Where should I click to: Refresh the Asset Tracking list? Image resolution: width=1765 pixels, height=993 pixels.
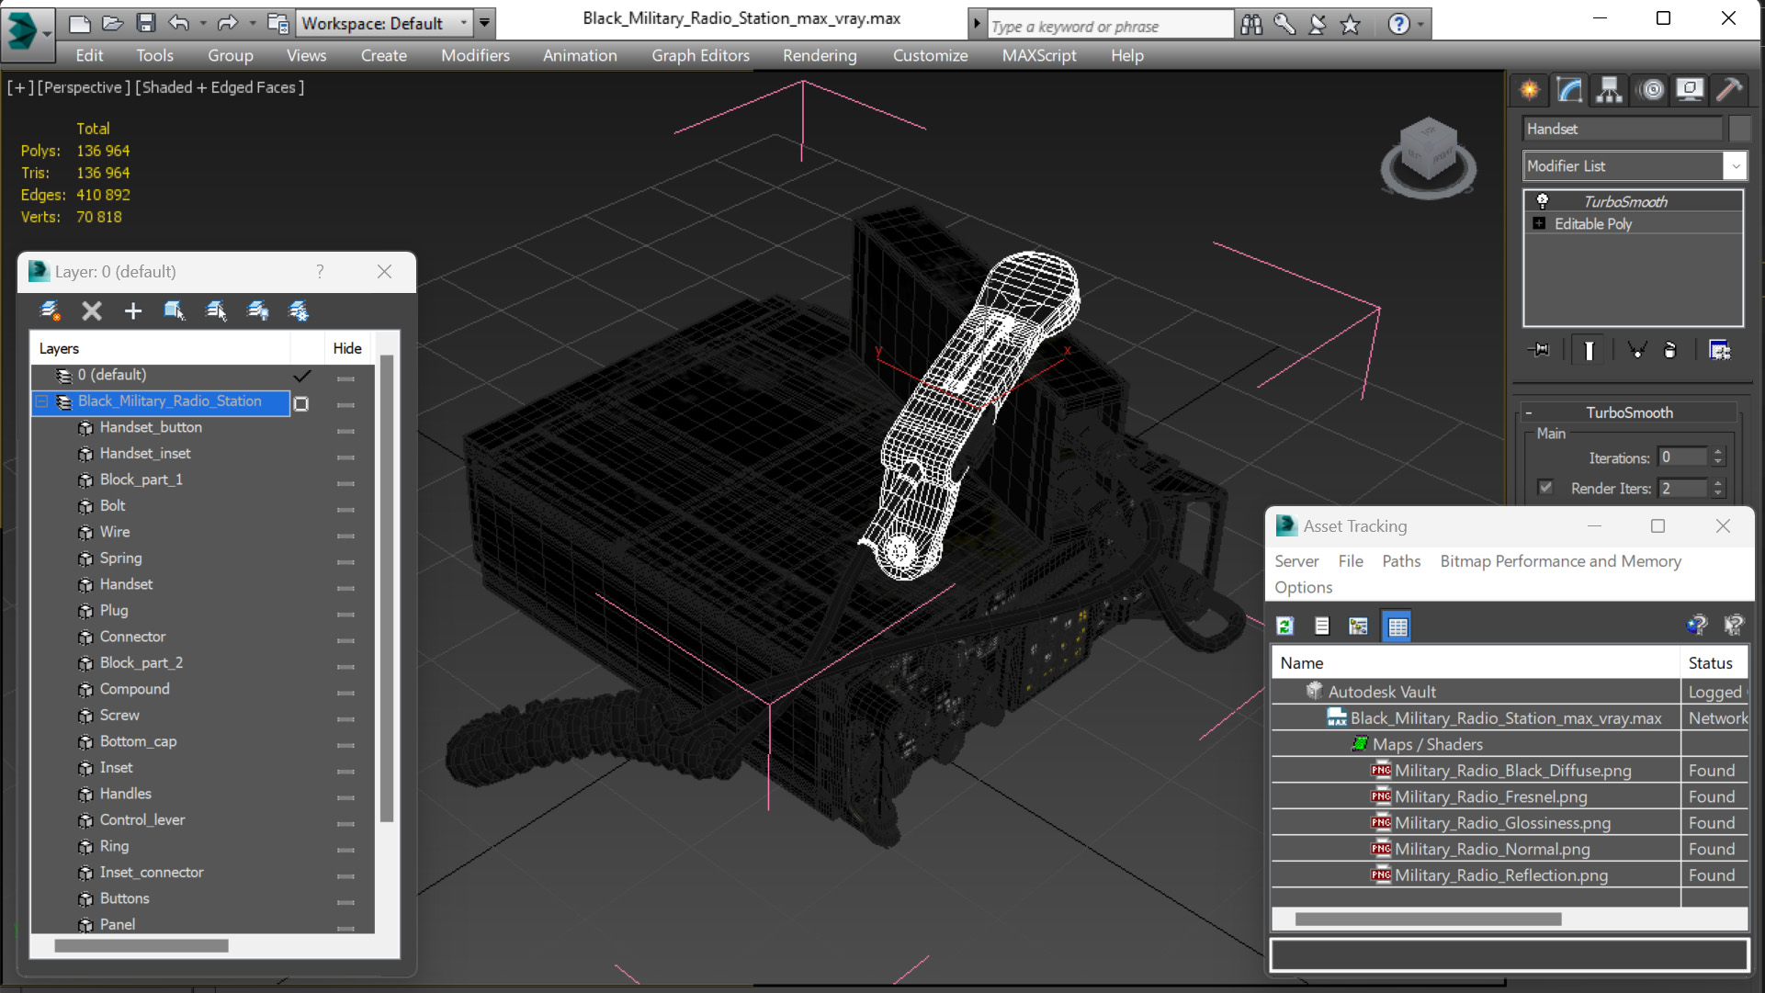click(1284, 626)
